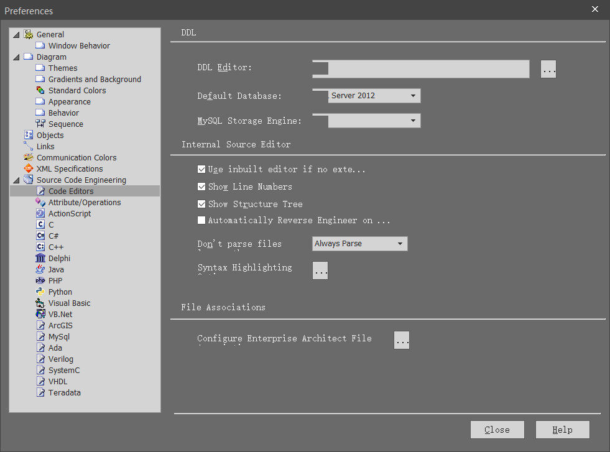Click the Standard Colors icon

click(x=40, y=90)
